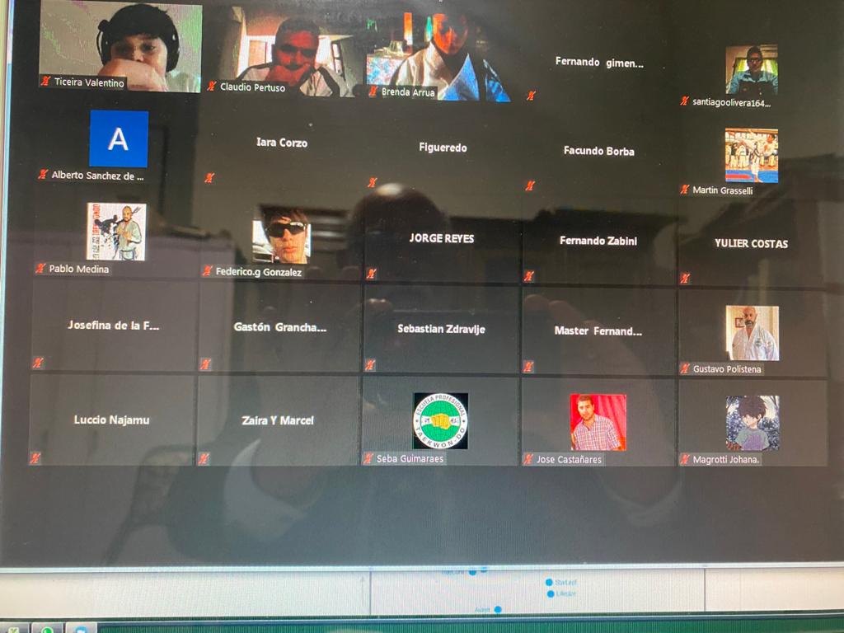Select Jose Castañares' profile photo
Image resolution: width=844 pixels, height=633 pixels.
click(x=598, y=421)
